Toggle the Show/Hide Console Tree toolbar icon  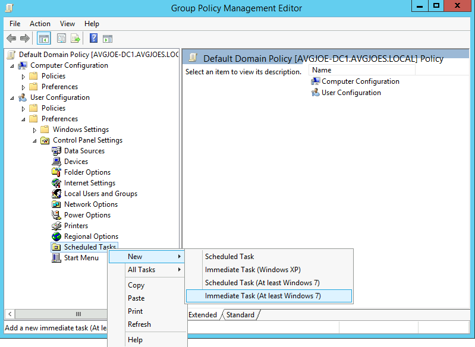tap(43, 39)
